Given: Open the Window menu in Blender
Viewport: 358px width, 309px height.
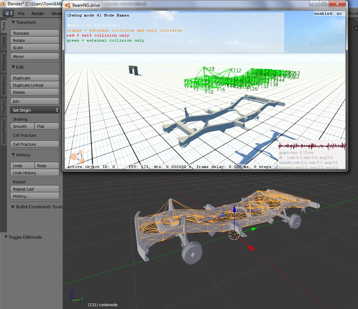Looking at the screenshot, I should (57, 14).
